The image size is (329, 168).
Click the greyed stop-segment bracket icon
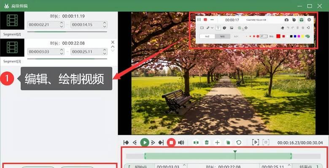click(x=266, y=142)
